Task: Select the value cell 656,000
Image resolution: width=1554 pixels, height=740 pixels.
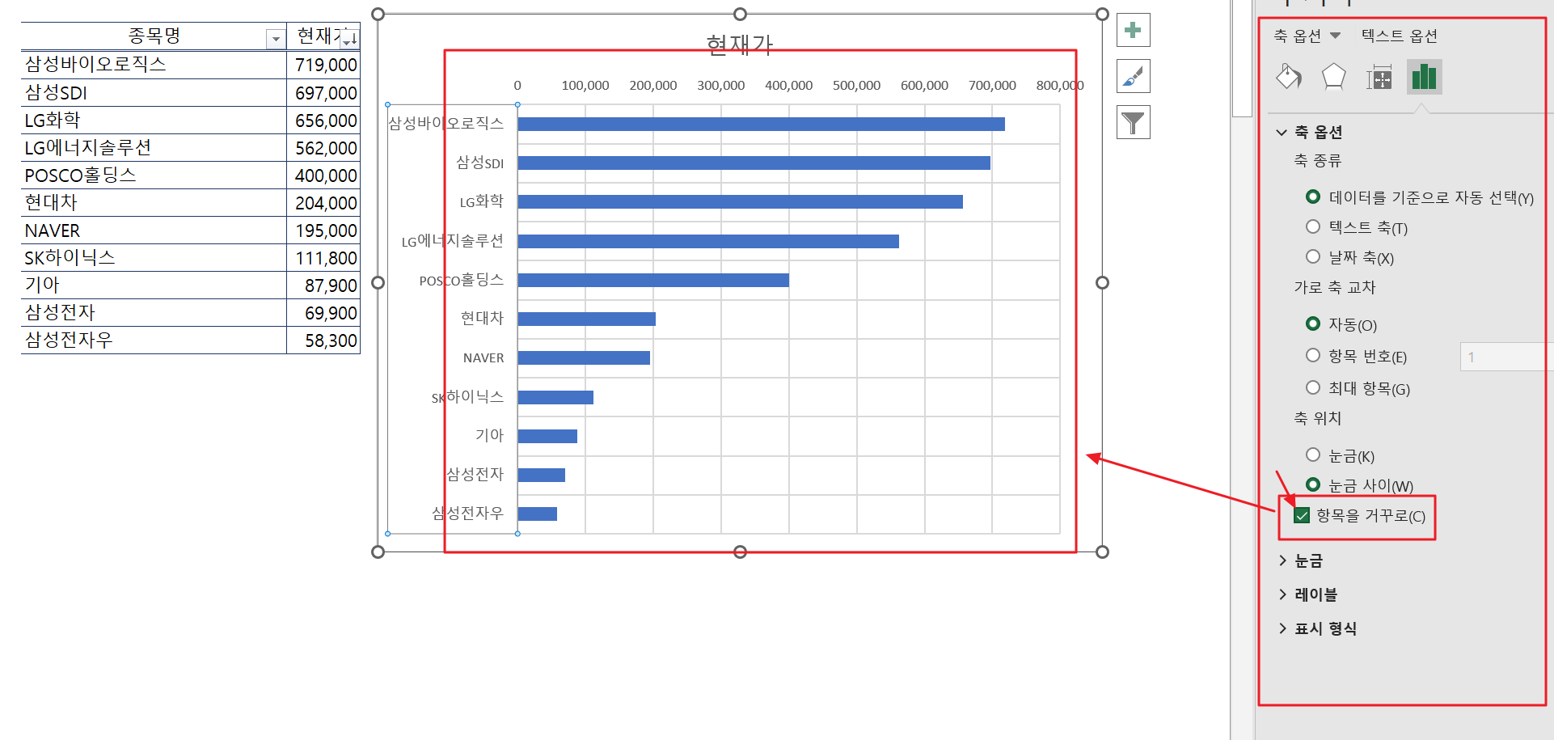Action: [323, 120]
